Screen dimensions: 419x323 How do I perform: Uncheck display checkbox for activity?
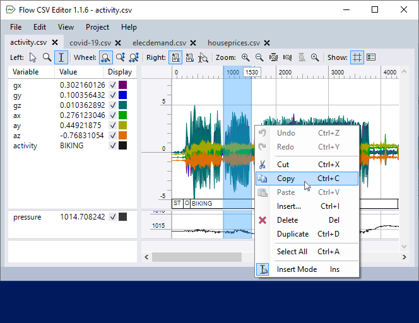pos(113,146)
